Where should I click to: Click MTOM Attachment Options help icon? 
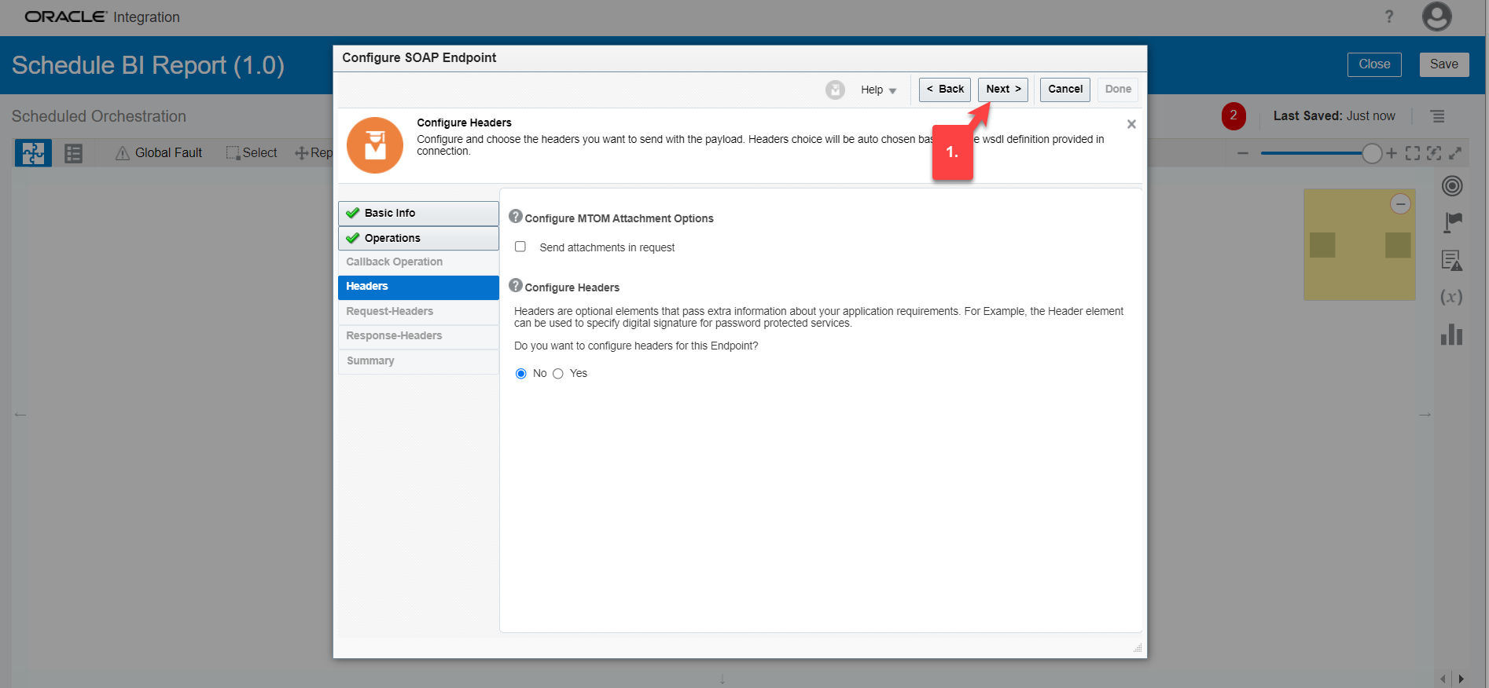click(x=516, y=216)
